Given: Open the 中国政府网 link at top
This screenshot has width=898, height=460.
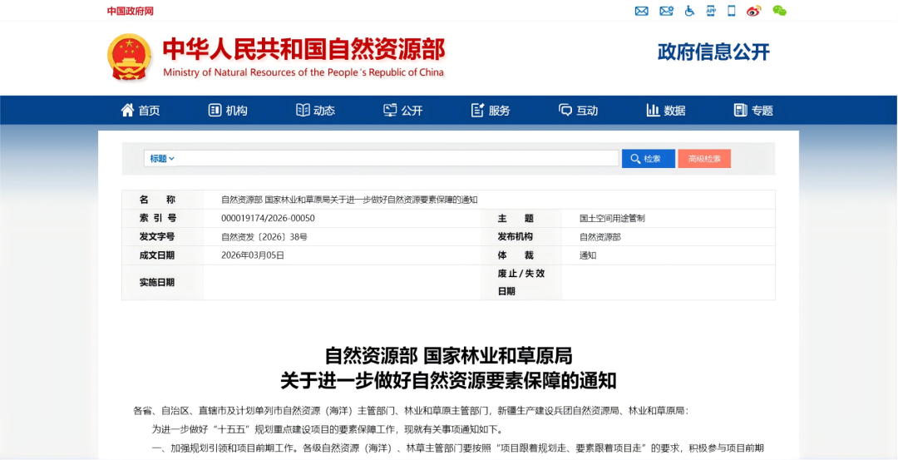Looking at the screenshot, I should point(130,11).
